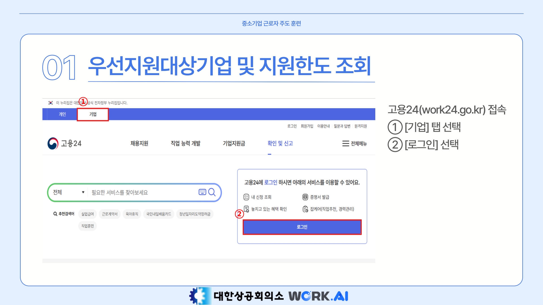Open the virtual keyboard icon
This screenshot has width=543, height=305.
point(202,192)
